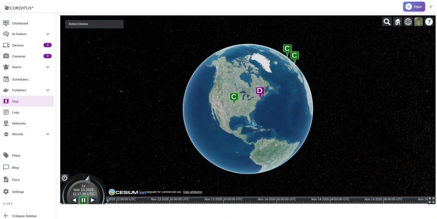437x219 pixels.
Task: Open the Devices menu item
Action: tap(18, 45)
